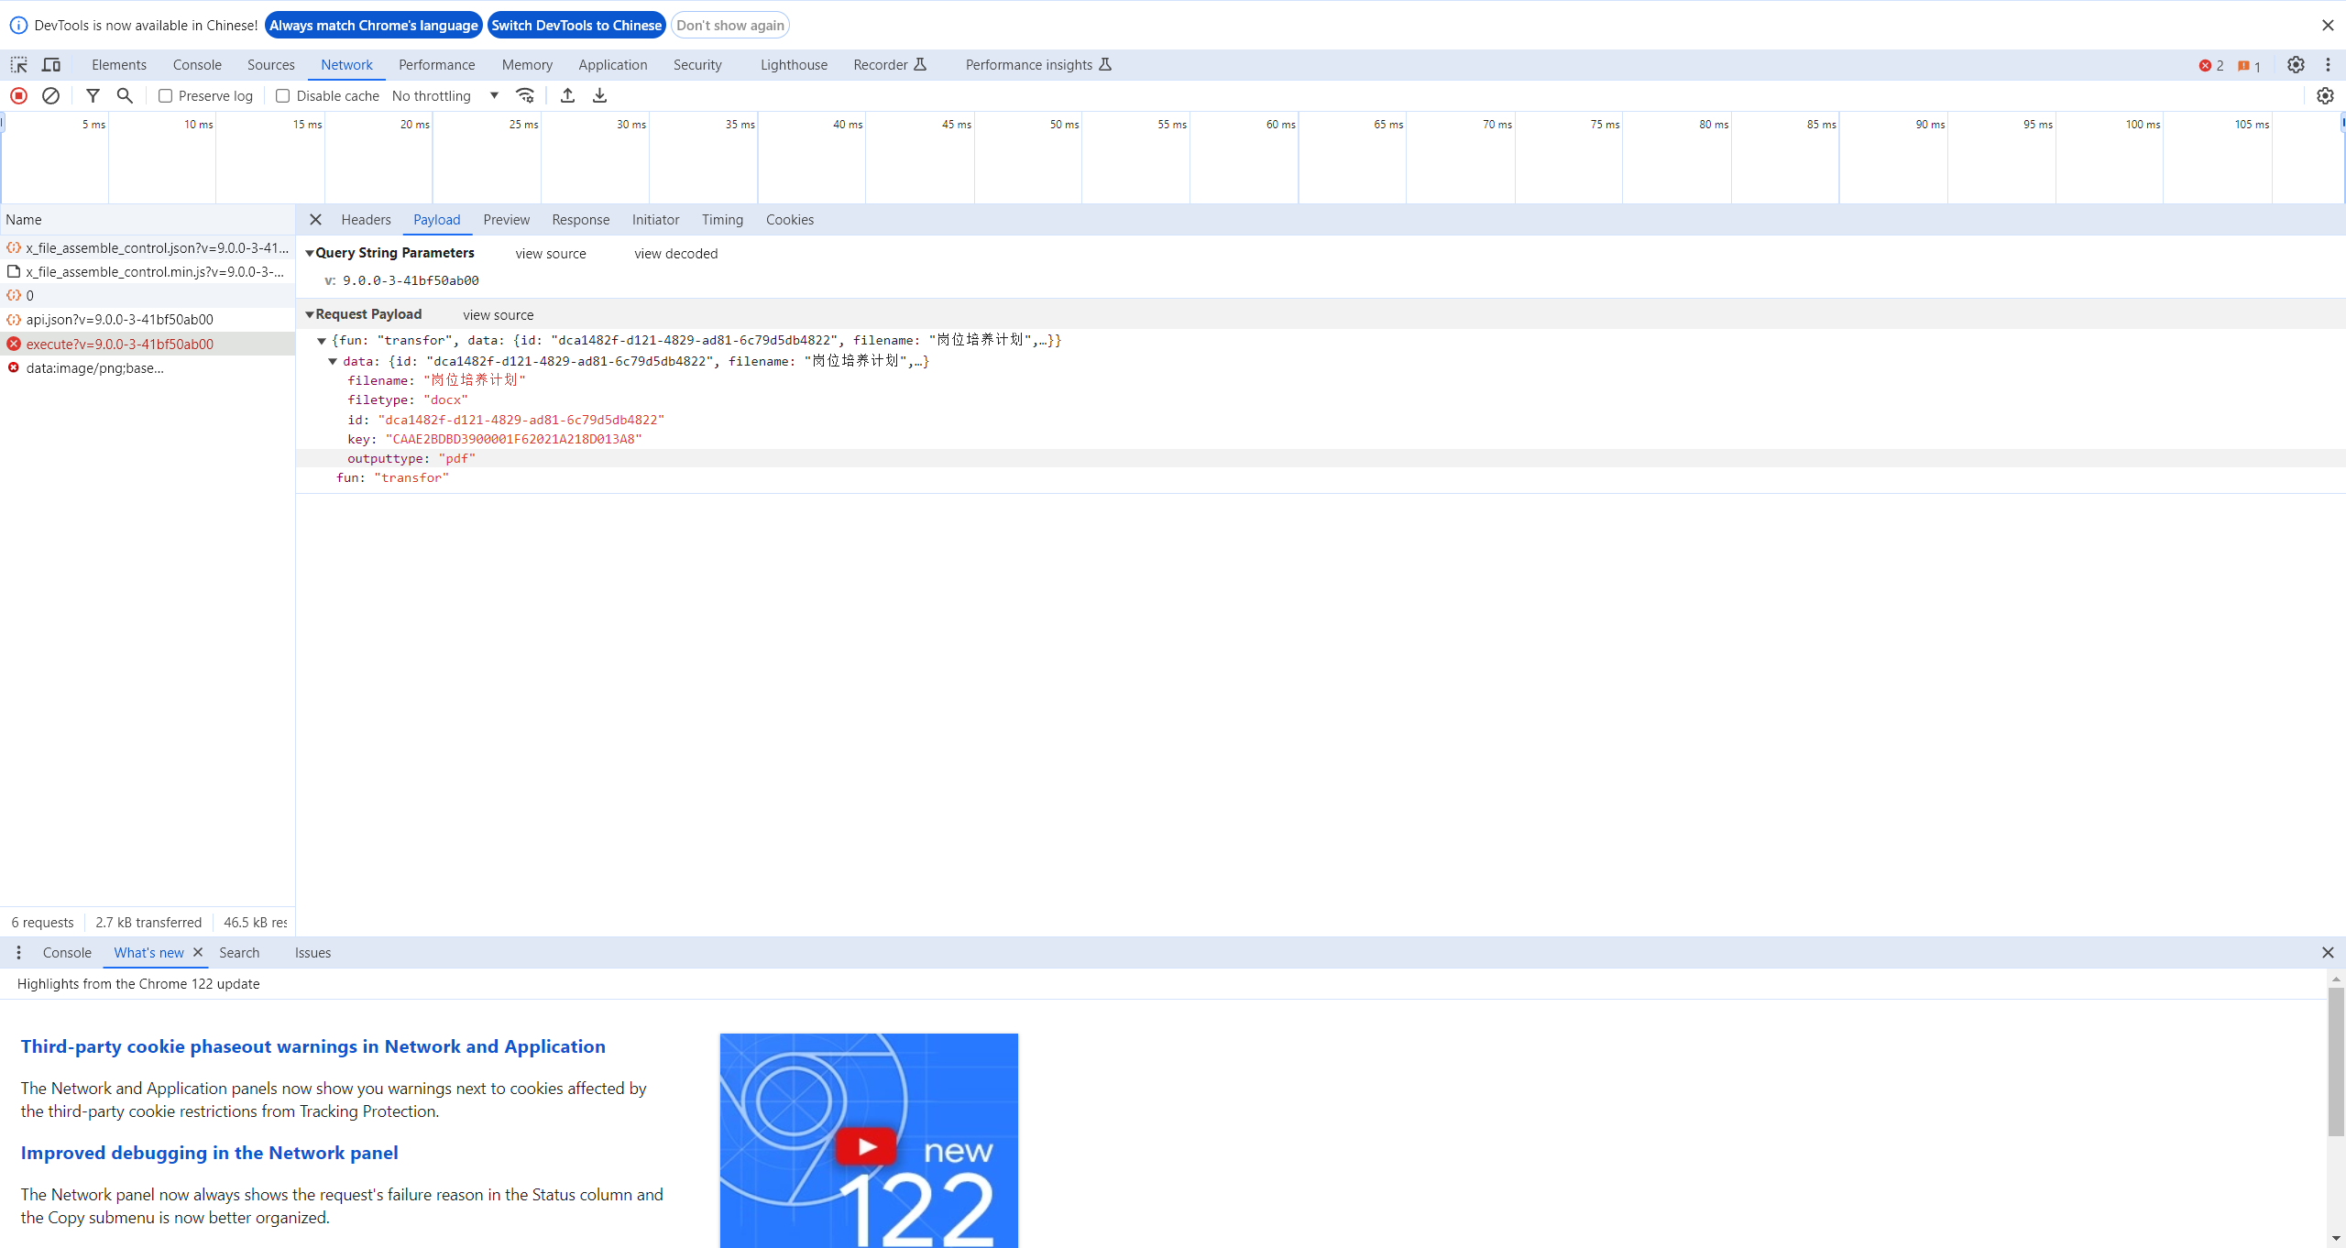This screenshot has height=1248, width=2346.
Task: Clear the network log
Action: 51,95
